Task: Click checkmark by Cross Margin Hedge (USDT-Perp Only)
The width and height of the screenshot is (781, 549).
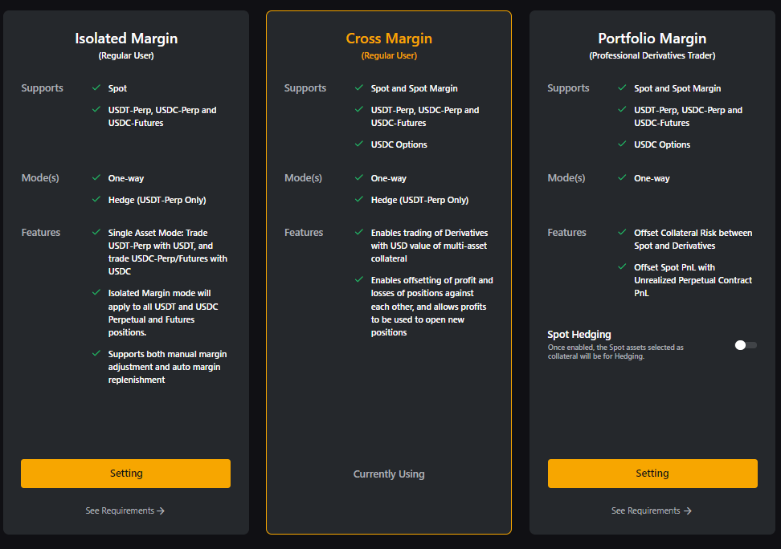Action: 359,199
